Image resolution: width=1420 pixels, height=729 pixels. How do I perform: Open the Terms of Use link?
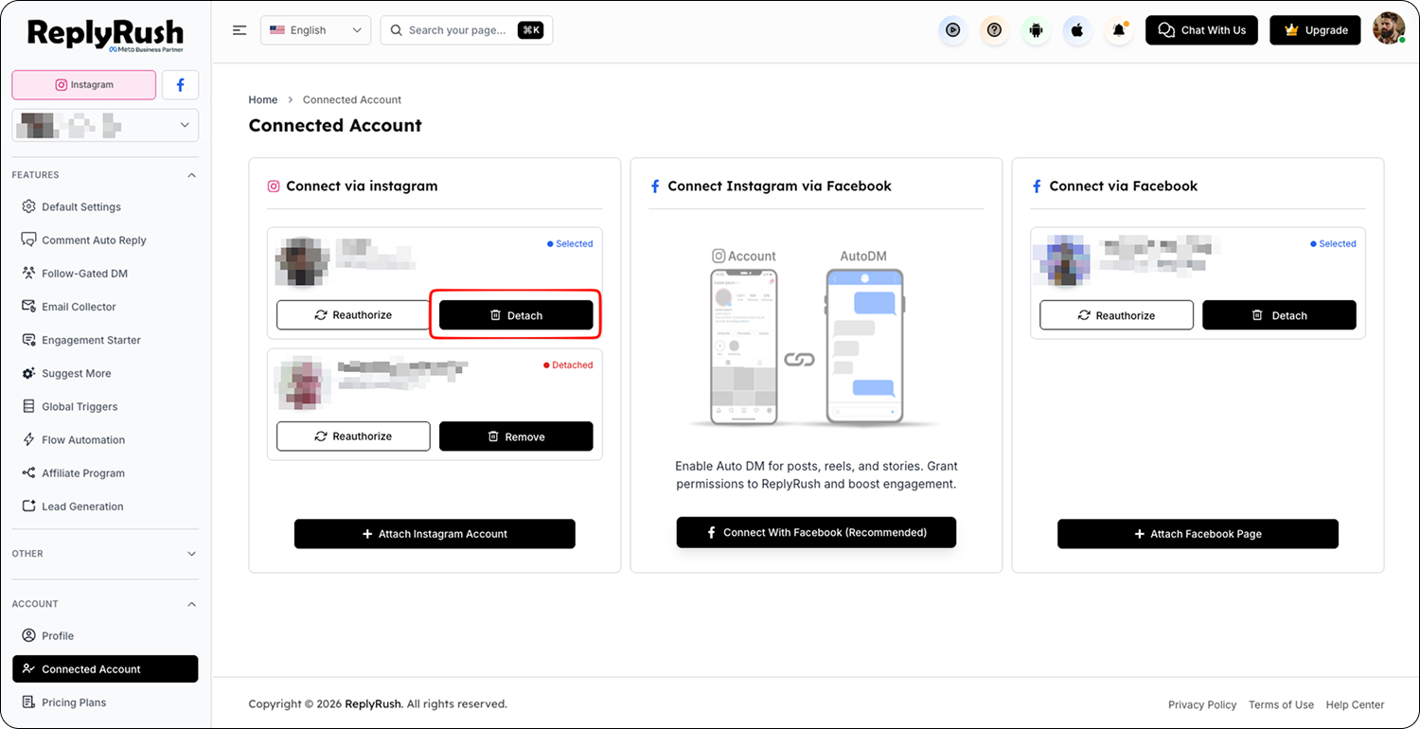pos(1281,704)
